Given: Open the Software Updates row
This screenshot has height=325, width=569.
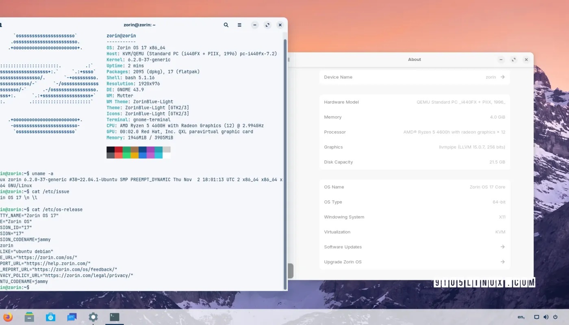Looking at the screenshot, I should click(x=415, y=247).
